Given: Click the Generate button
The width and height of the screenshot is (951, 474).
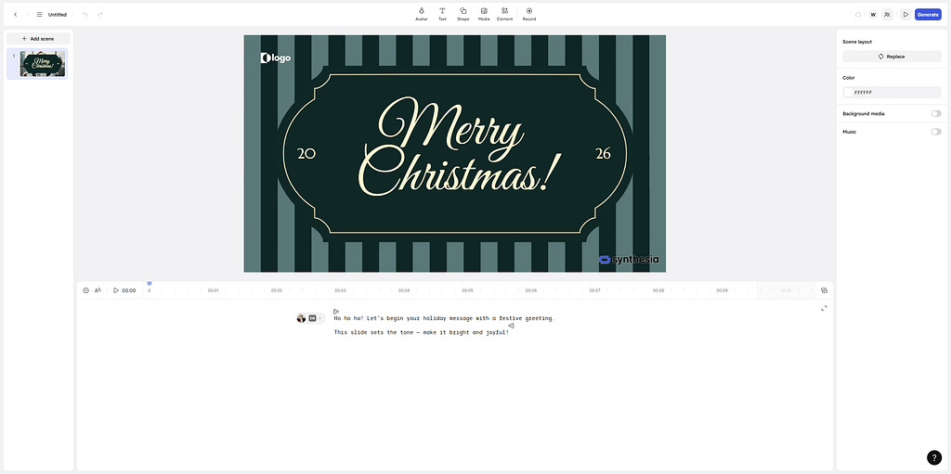Looking at the screenshot, I should tap(928, 15).
